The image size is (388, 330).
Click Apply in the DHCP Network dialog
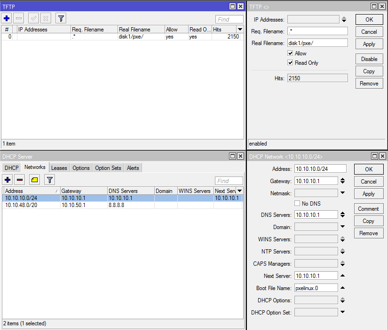[369, 194]
